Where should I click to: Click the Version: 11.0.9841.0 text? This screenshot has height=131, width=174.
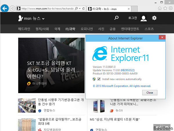104,67
